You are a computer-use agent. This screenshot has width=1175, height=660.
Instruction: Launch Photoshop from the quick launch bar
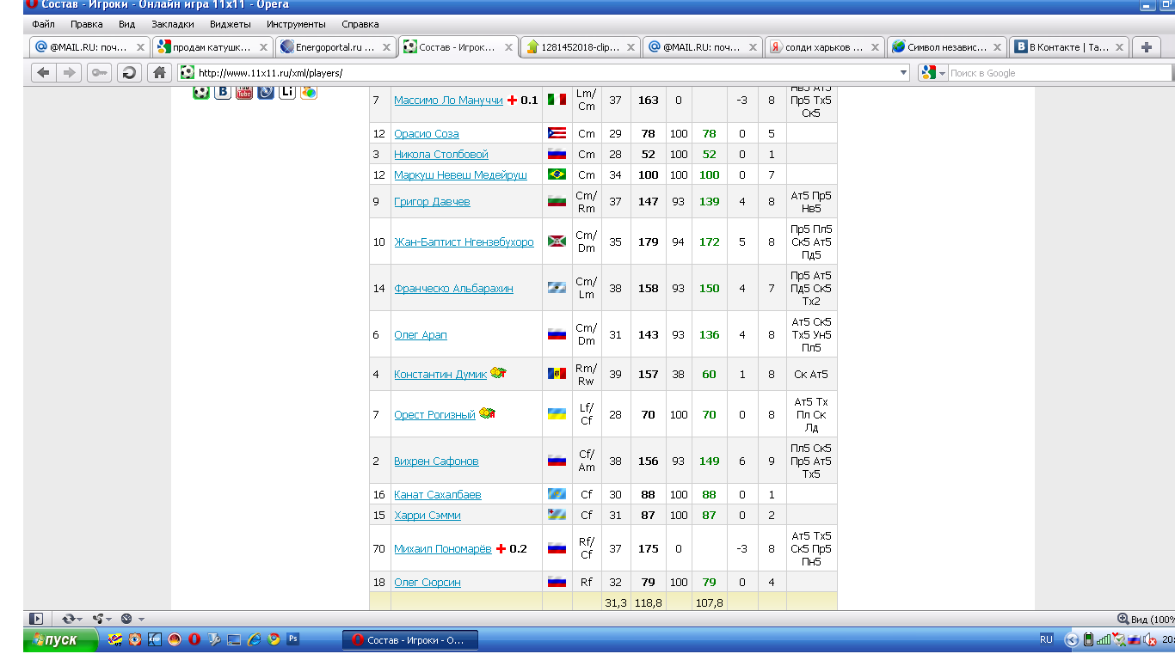293,639
